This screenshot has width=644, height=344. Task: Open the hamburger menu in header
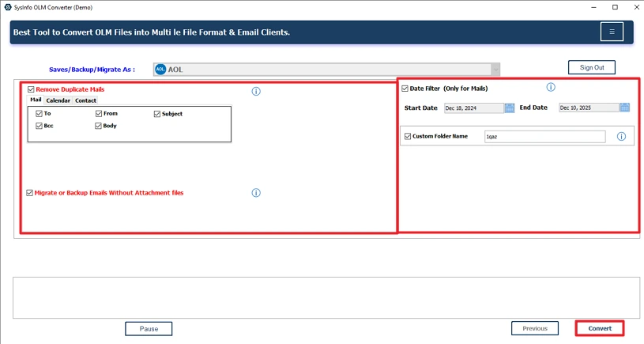(612, 32)
